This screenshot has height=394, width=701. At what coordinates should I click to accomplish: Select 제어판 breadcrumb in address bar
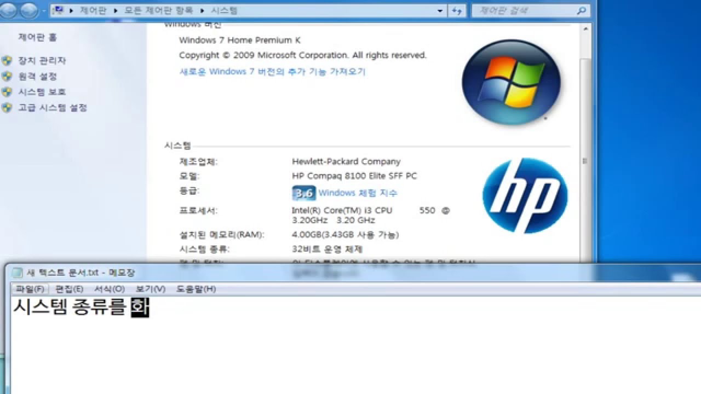(x=93, y=10)
